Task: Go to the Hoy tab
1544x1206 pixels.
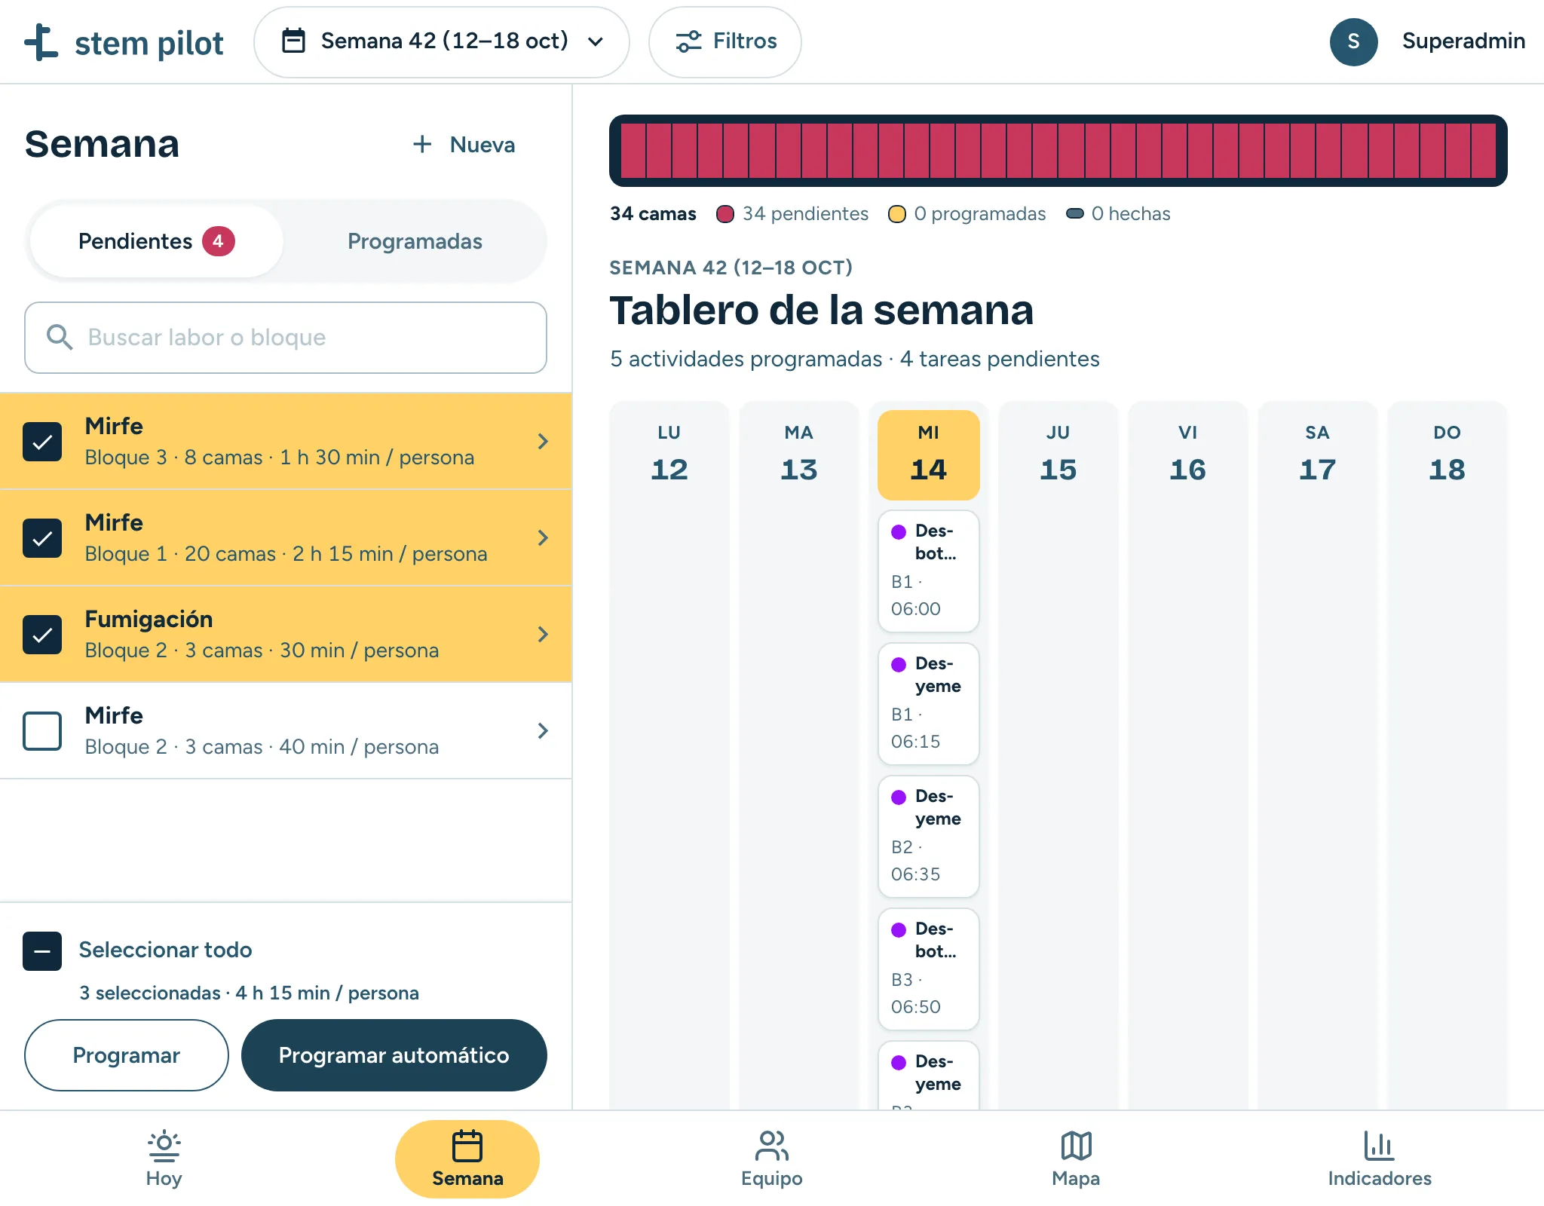Action: pyautogui.click(x=164, y=1159)
